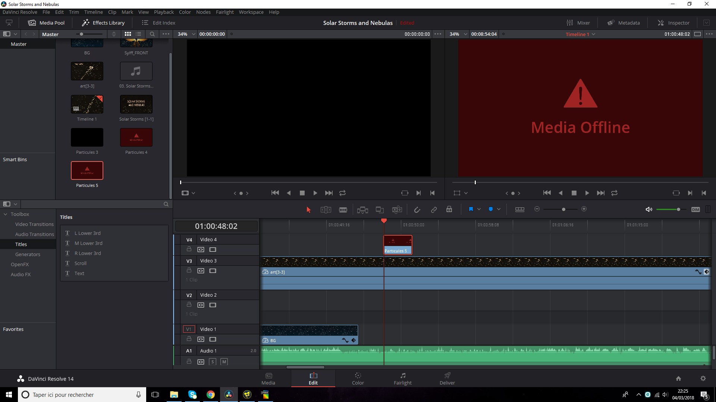Screen dimensions: 716x402
Task: Open the Inspector panel
Action: click(673, 23)
